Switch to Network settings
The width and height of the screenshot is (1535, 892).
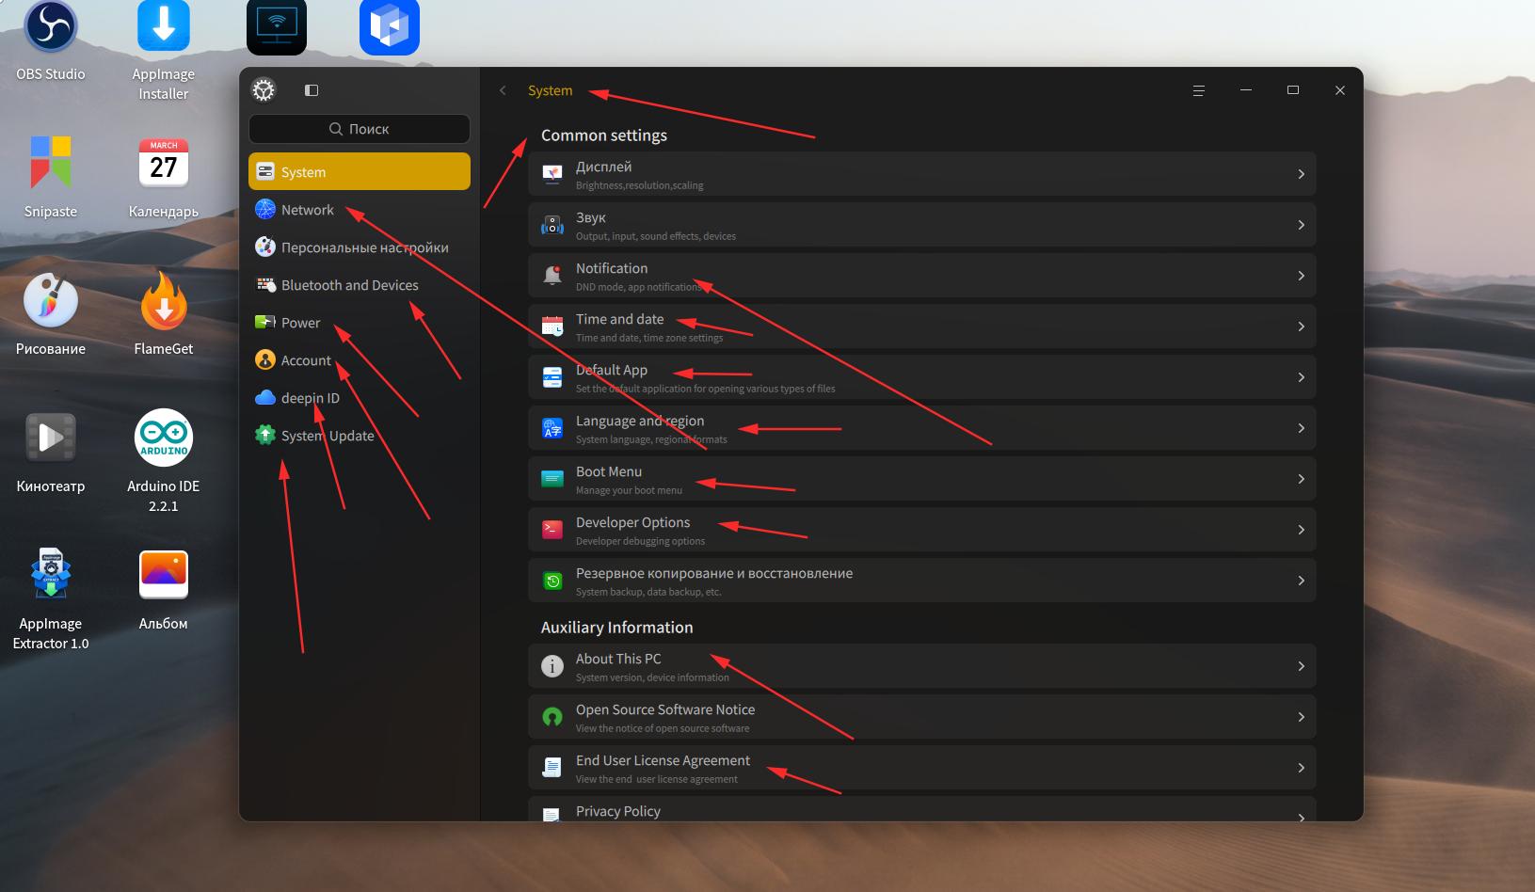coord(360,210)
